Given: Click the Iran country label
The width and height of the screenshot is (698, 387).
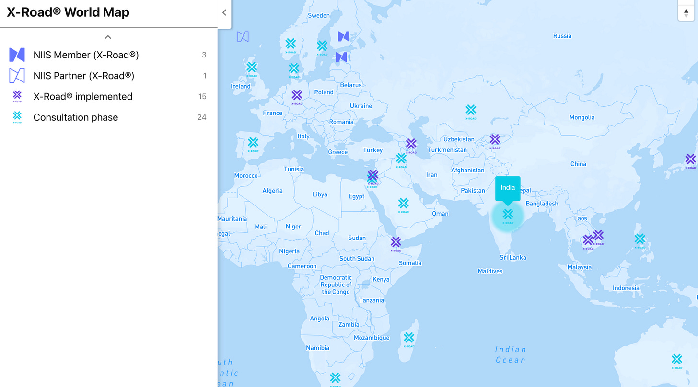Looking at the screenshot, I should click(431, 175).
